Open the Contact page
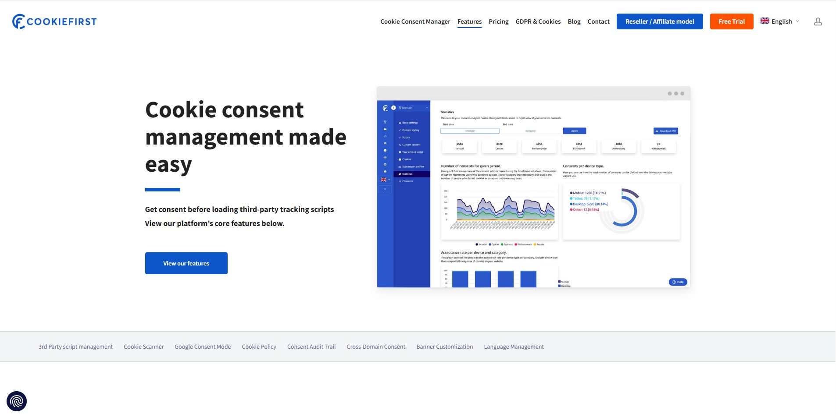This screenshot has width=836, height=417. [x=598, y=21]
